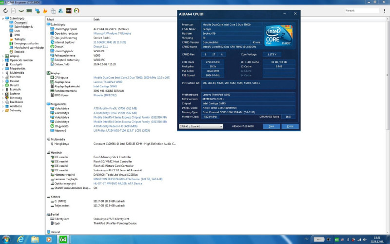Image resolution: width=390 pixels, height=244 pixels.
Task: Expand the Megjelenítés tree node
Action: 3,68
